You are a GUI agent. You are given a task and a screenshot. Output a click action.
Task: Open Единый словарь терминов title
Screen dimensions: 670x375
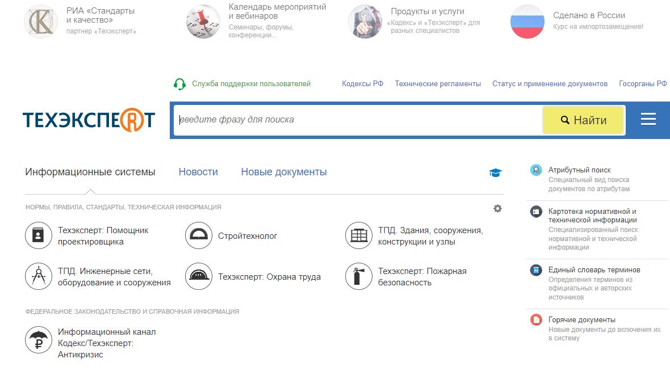594,270
